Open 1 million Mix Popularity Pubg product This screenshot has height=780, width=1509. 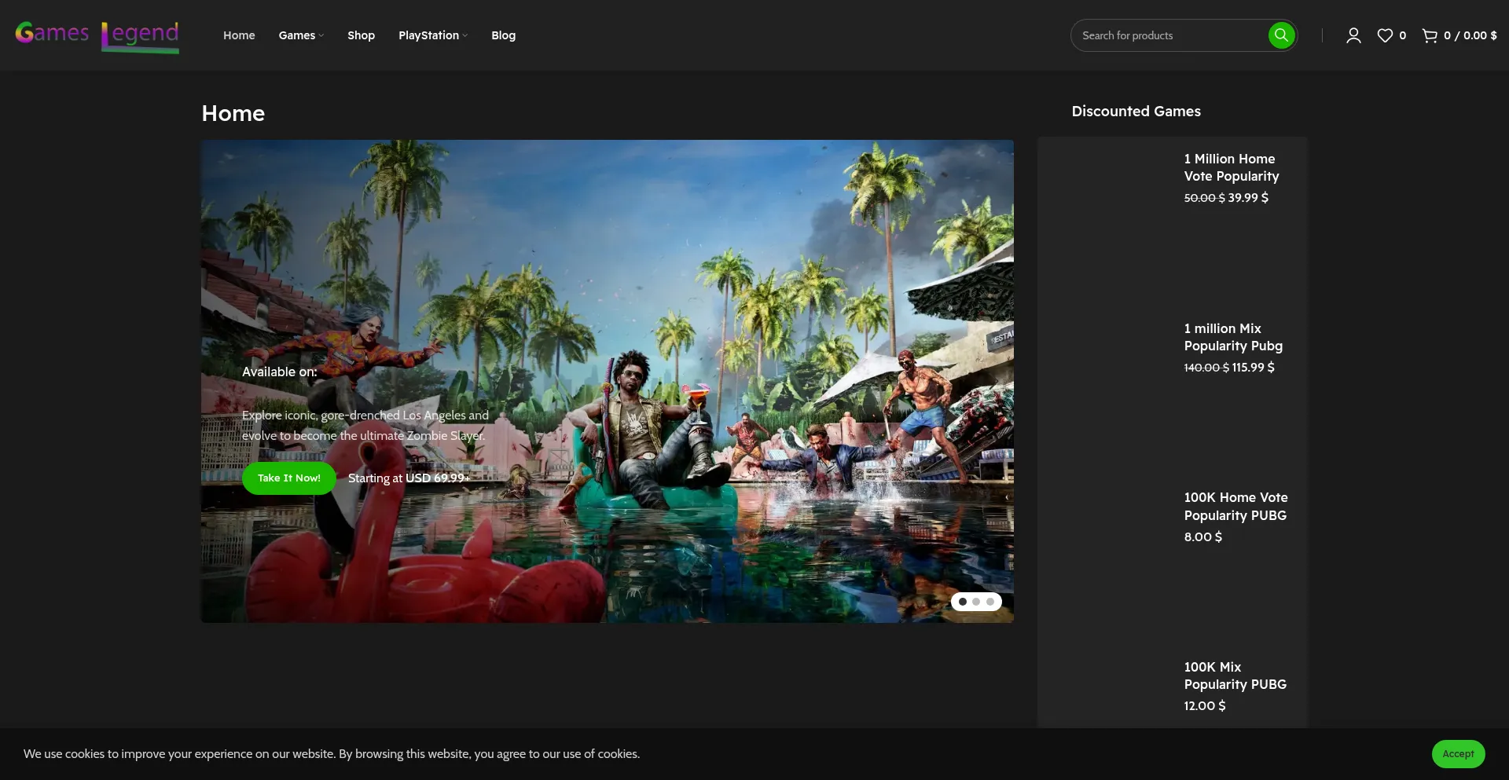point(1233,337)
